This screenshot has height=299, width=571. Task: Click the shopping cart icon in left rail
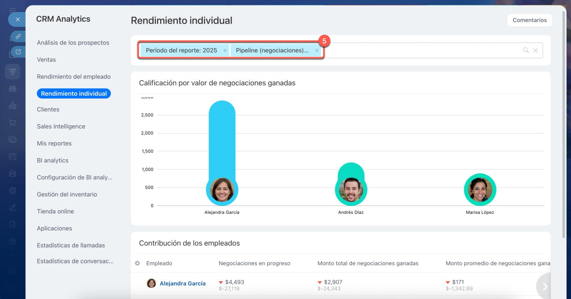[12, 123]
